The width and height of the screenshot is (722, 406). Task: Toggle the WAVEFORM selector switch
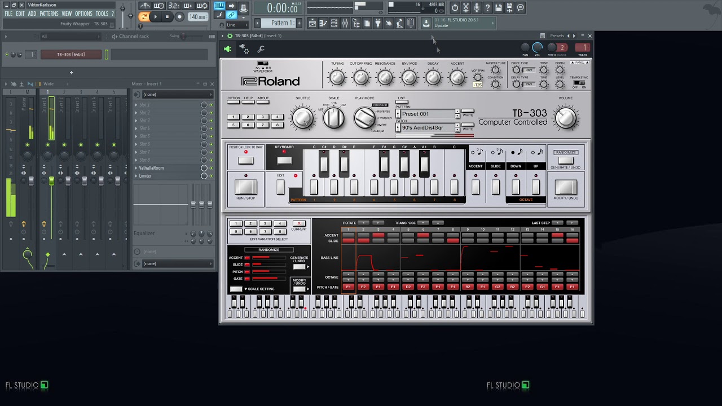263,63
